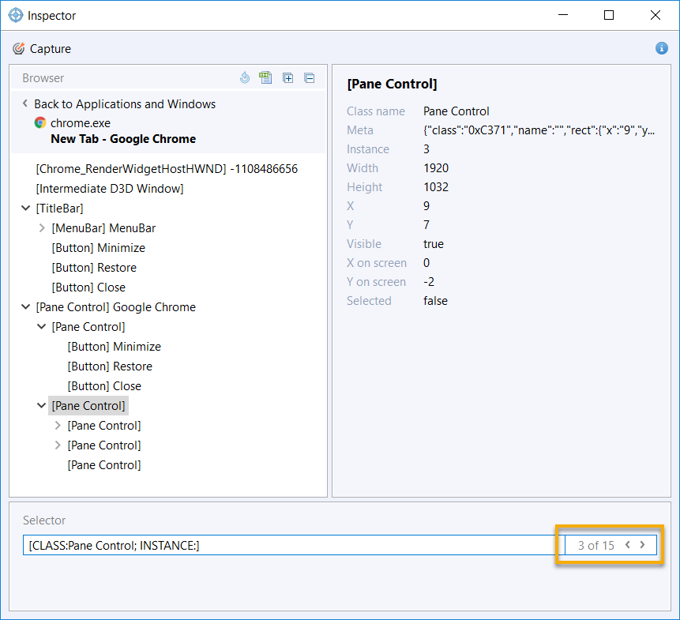
Task: Maximize the Inspector window
Action: click(x=609, y=15)
